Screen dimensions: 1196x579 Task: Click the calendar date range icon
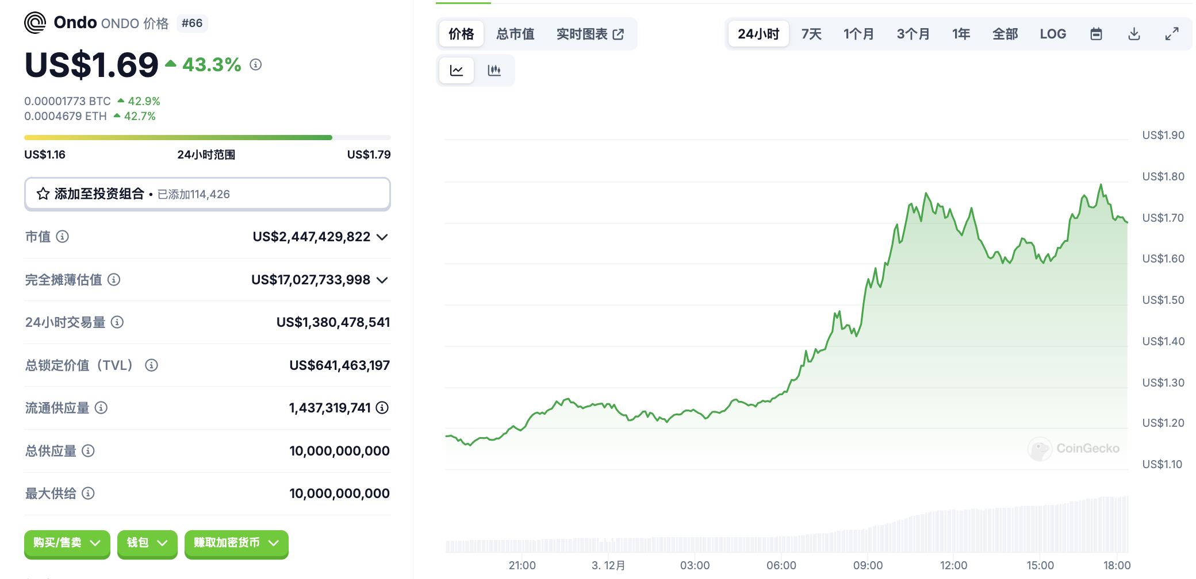(1096, 34)
